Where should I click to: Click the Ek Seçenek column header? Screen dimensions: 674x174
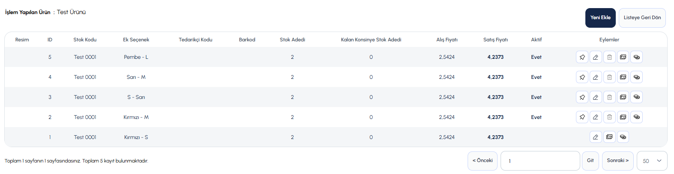pos(136,40)
